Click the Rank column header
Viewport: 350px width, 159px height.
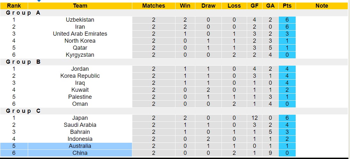pos(14,6)
